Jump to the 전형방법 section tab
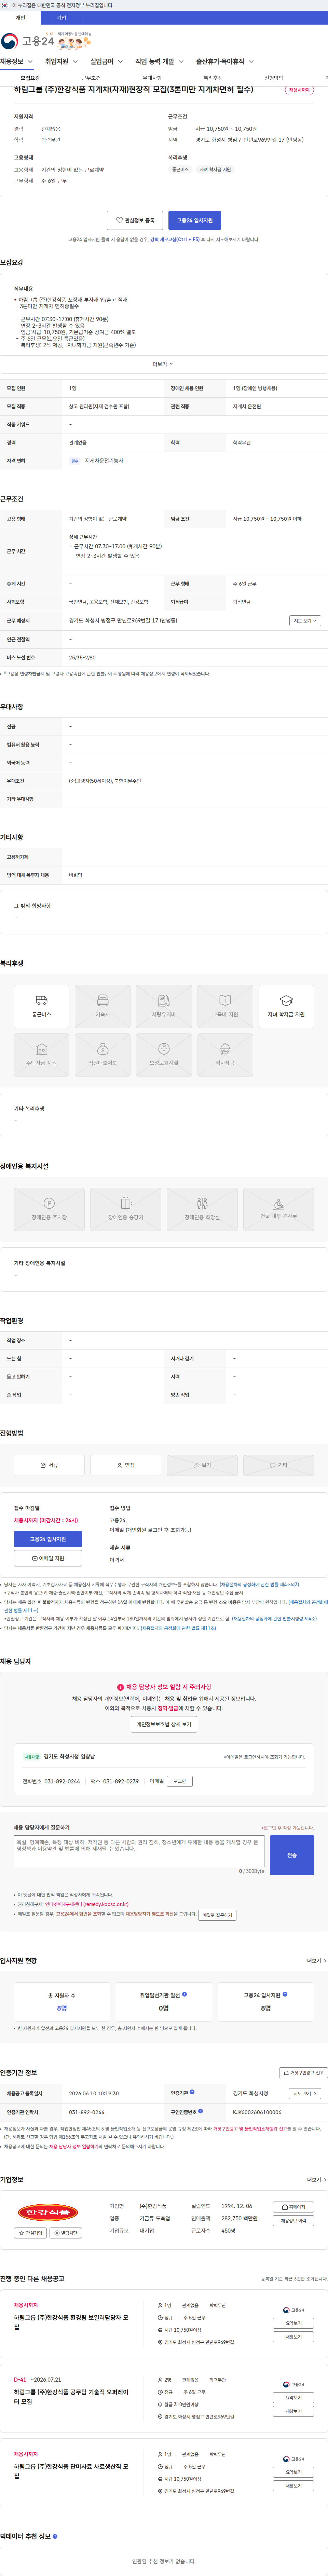The image size is (328, 2576). [274, 78]
